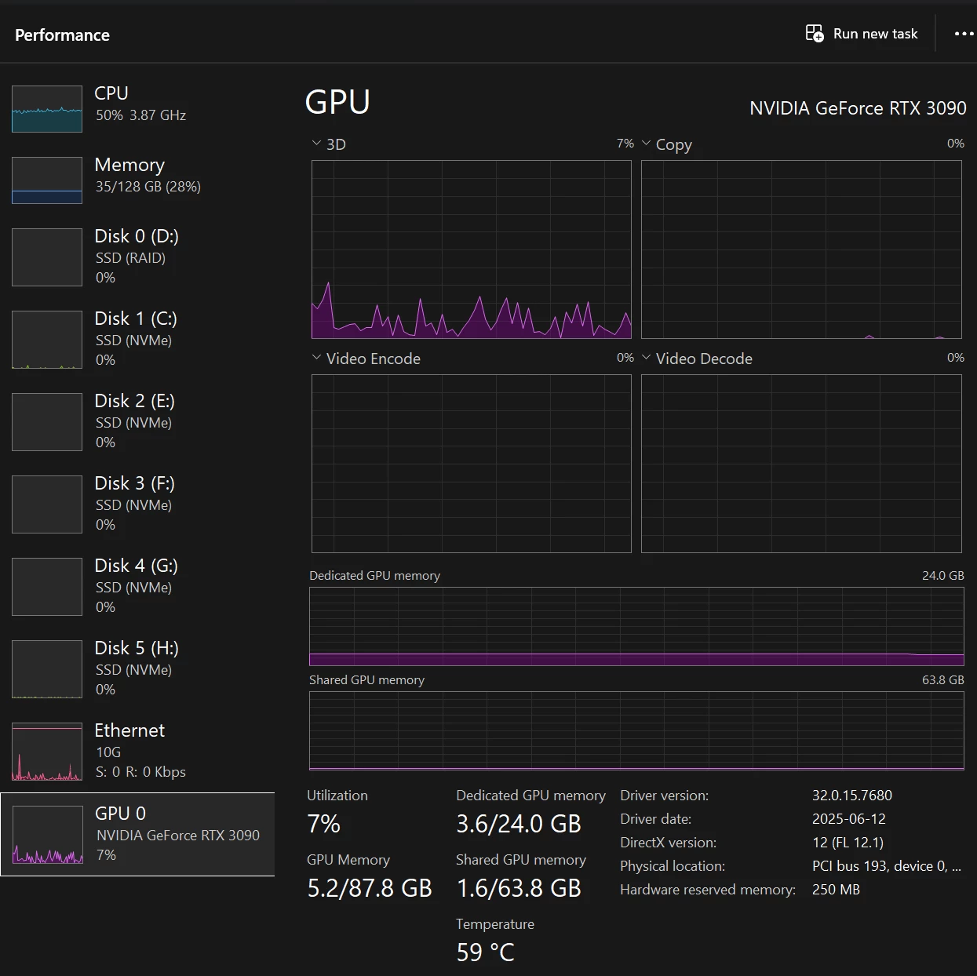Click the Ethernet mini graph thumbnail
977x976 pixels.
47,752
